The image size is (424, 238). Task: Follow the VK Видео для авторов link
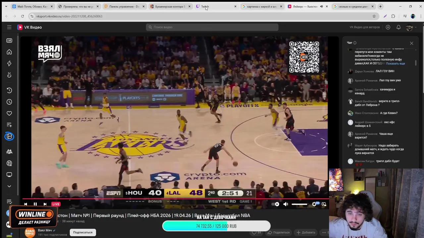coord(364,27)
